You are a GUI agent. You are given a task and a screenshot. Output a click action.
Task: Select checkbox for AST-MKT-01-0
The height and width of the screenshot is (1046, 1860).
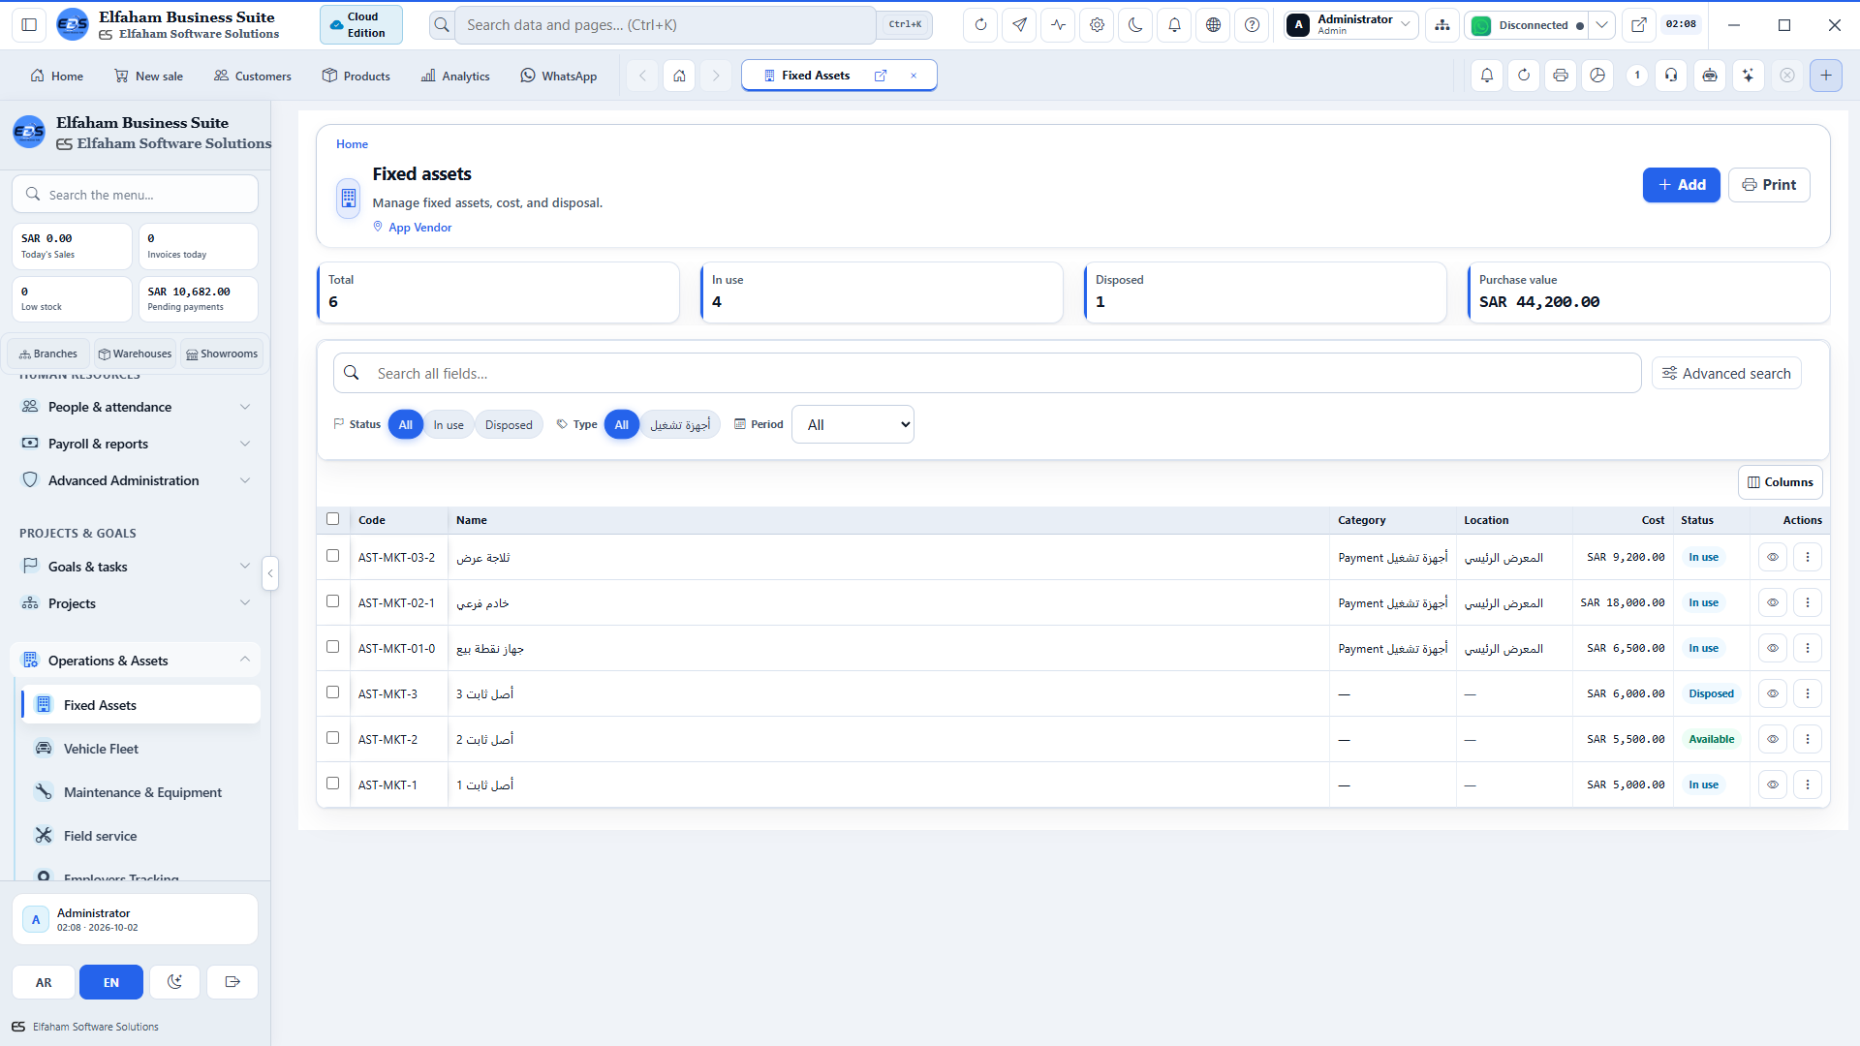(333, 647)
